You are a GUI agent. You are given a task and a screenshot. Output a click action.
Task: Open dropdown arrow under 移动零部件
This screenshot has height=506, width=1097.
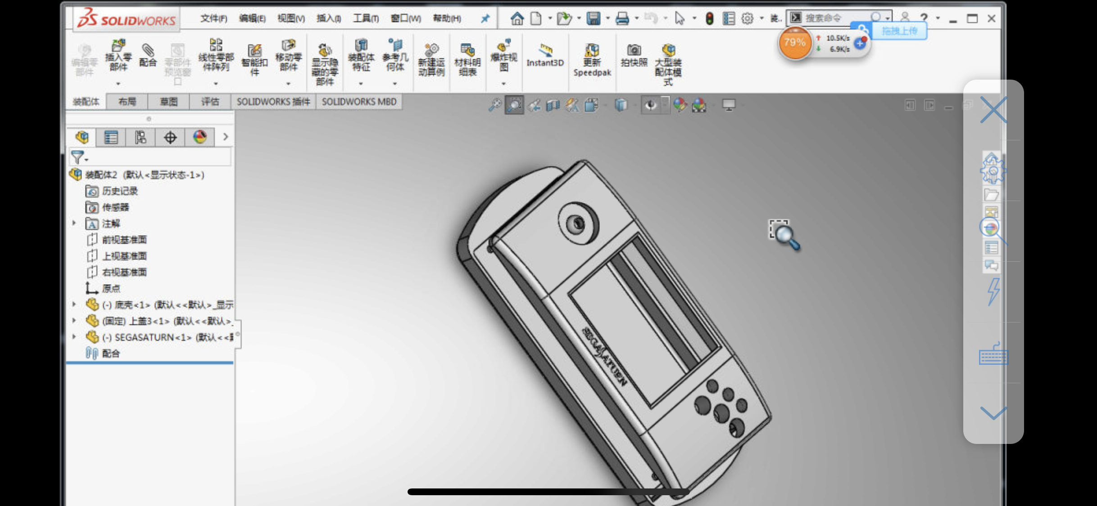coord(288,84)
